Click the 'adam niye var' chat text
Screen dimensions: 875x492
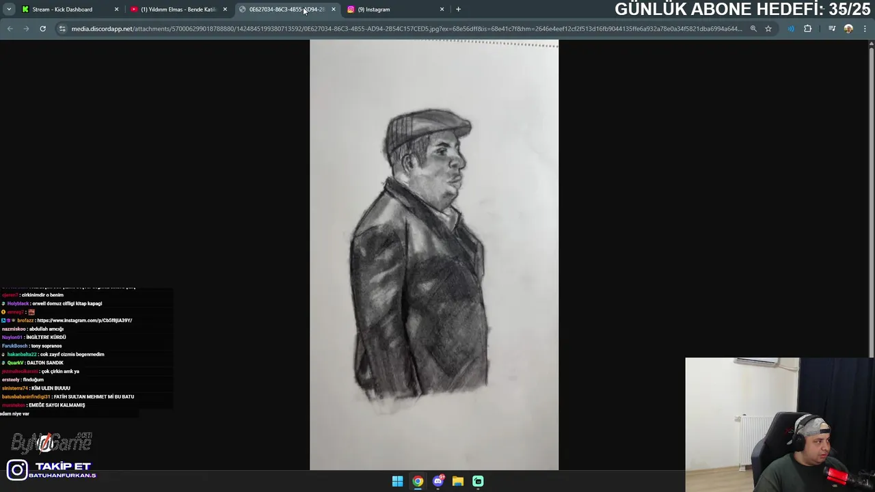(x=15, y=414)
